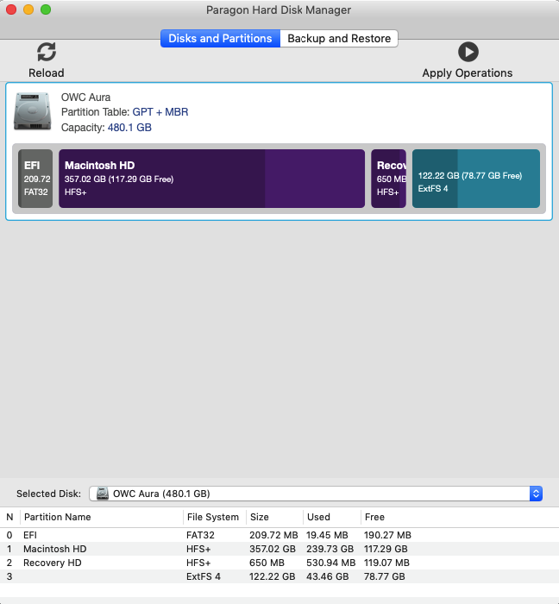Sort by Used column header

[332, 517]
